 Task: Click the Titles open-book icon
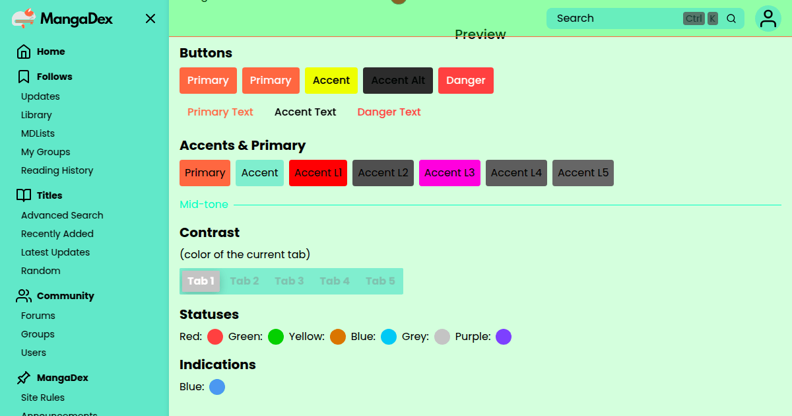point(24,195)
